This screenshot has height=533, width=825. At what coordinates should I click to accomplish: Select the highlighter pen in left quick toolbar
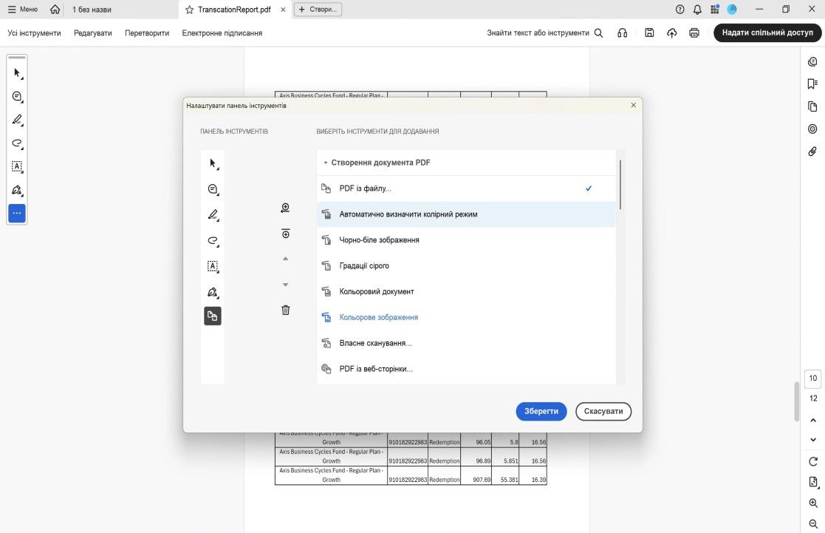(17, 120)
